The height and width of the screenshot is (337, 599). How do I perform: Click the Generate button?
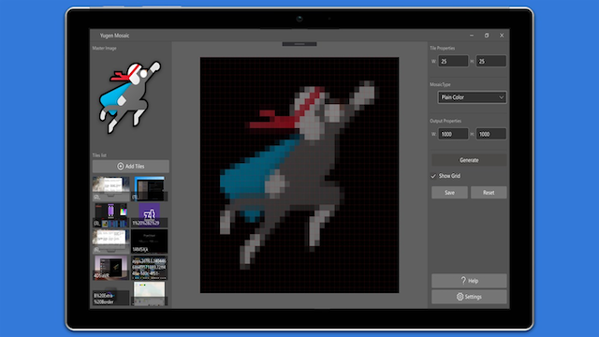point(469,160)
